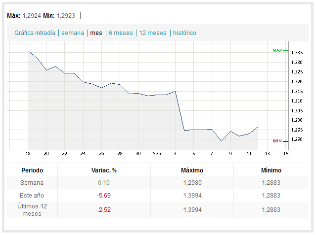This screenshot has width=316, height=235.
Task: Show the 12 meses chart
Action: point(153,33)
